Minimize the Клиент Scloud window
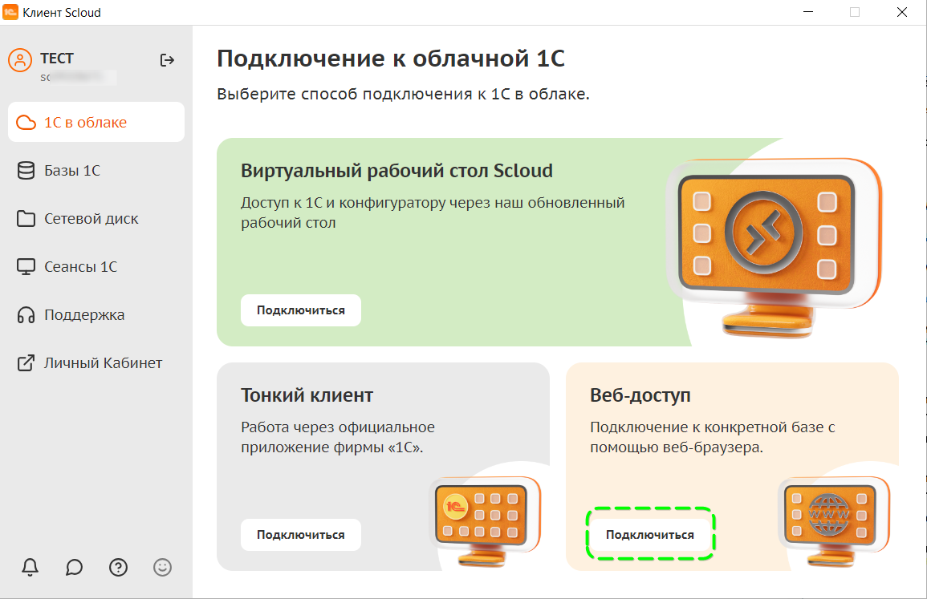Viewport: 927px width, 599px height. tap(808, 12)
